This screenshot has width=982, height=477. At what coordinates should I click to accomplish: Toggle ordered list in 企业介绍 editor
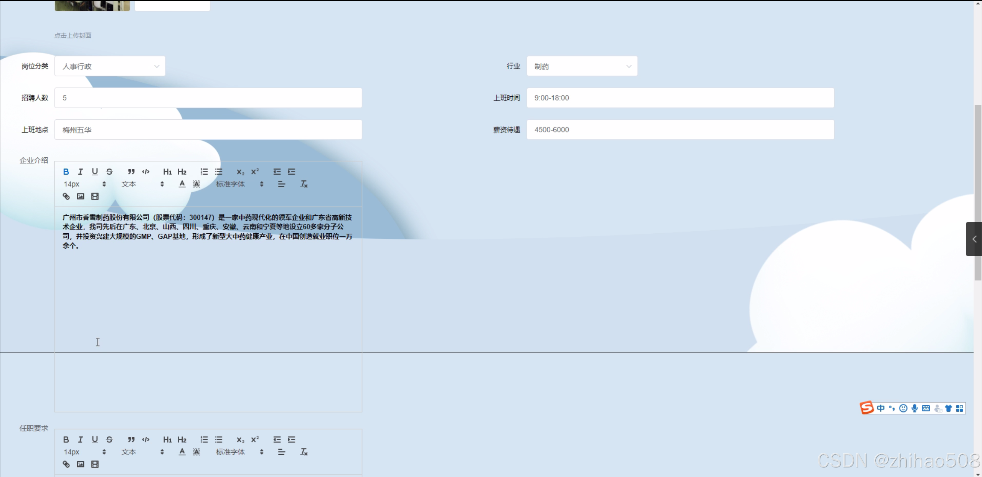point(204,172)
